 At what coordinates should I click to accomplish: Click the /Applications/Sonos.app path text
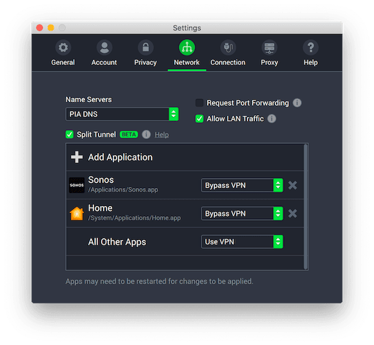pos(123,190)
